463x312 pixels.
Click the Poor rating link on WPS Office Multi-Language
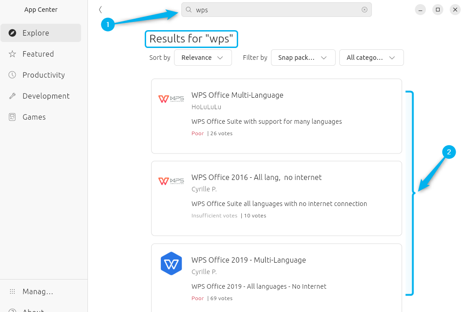coord(197,133)
